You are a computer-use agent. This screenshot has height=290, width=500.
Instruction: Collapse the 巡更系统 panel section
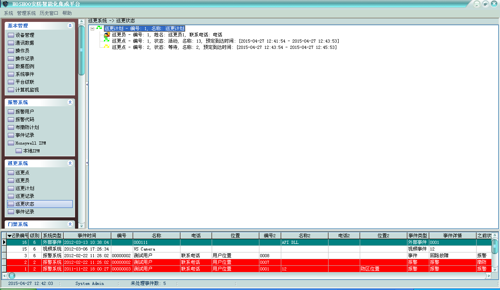tap(70, 163)
